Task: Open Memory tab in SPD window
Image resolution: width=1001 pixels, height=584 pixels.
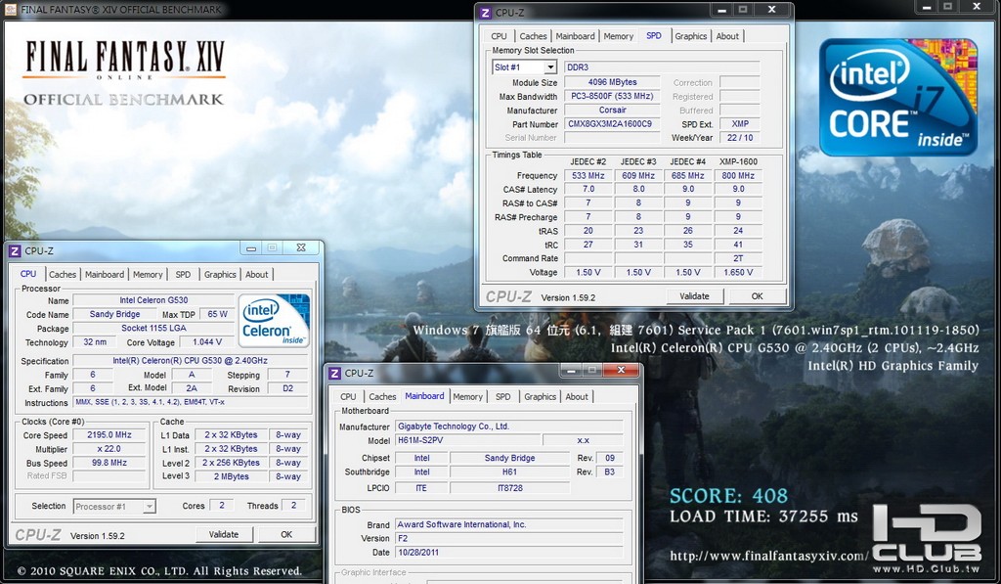Action: [x=619, y=36]
